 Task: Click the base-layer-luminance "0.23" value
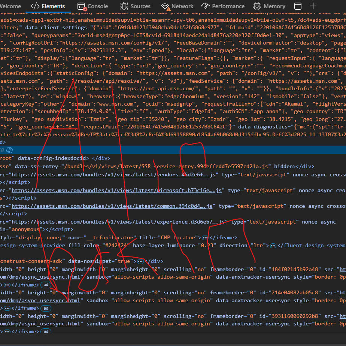pos(207,246)
